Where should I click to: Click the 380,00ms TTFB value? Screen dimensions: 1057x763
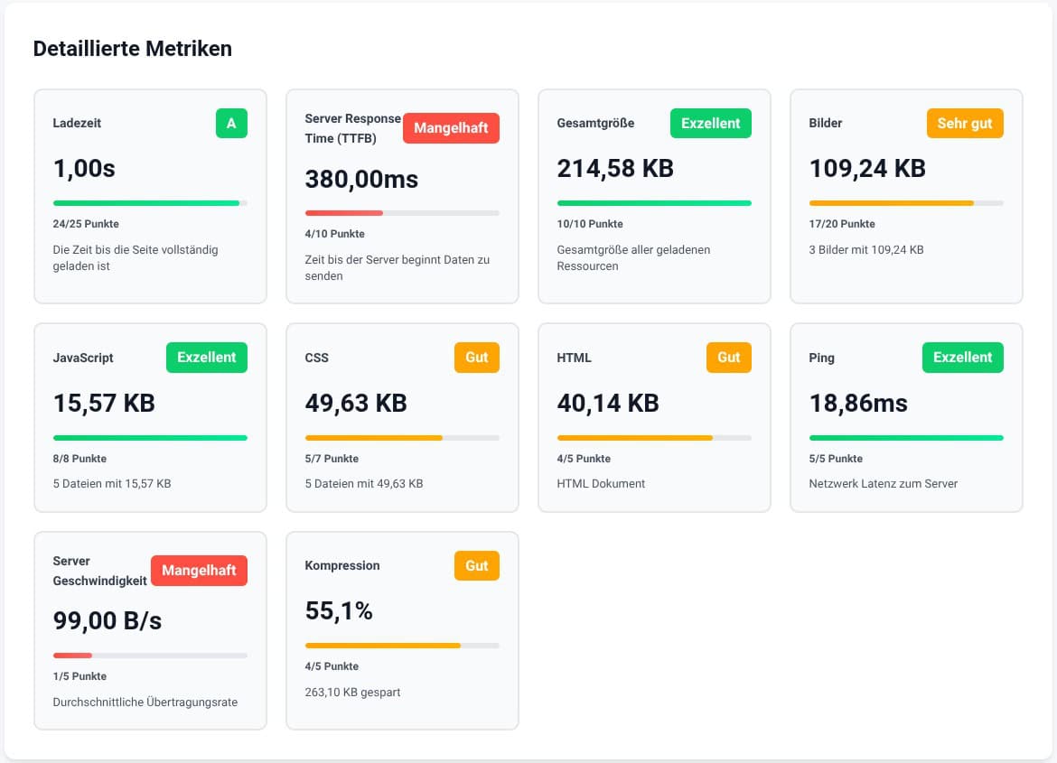pyautogui.click(x=361, y=180)
